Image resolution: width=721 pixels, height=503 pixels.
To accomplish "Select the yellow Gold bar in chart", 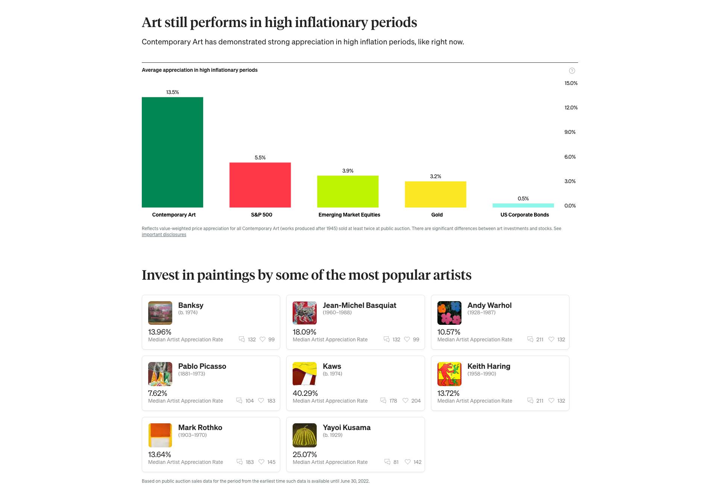I will [x=435, y=194].
